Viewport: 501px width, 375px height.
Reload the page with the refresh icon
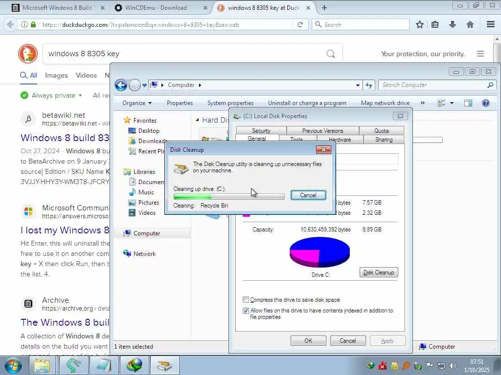[300, 24]
